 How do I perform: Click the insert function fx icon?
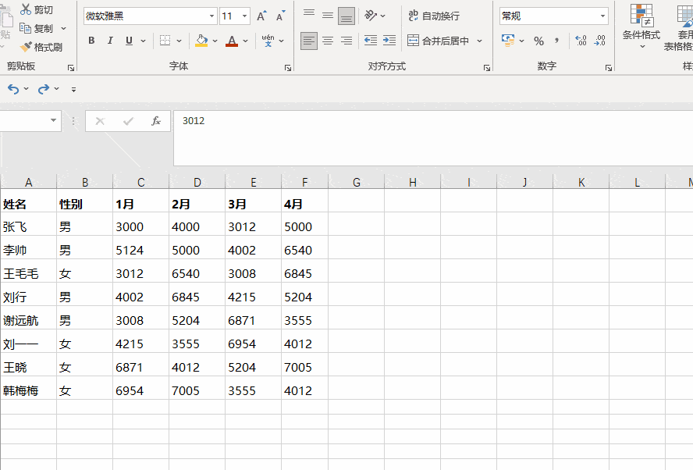[x=156, y=121]
